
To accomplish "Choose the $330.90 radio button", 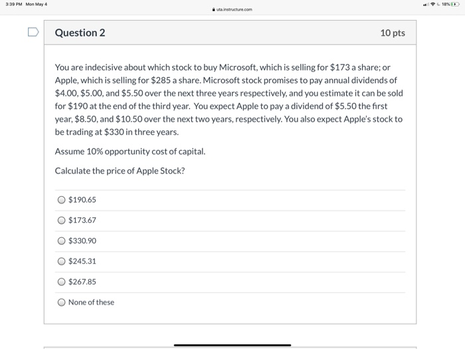I will click(61, 241).
